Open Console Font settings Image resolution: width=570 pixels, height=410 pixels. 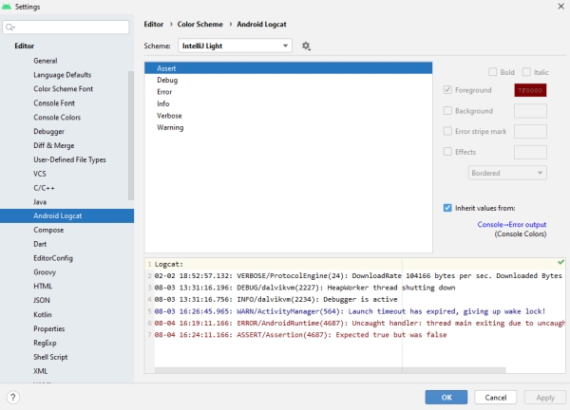point(54,103)
